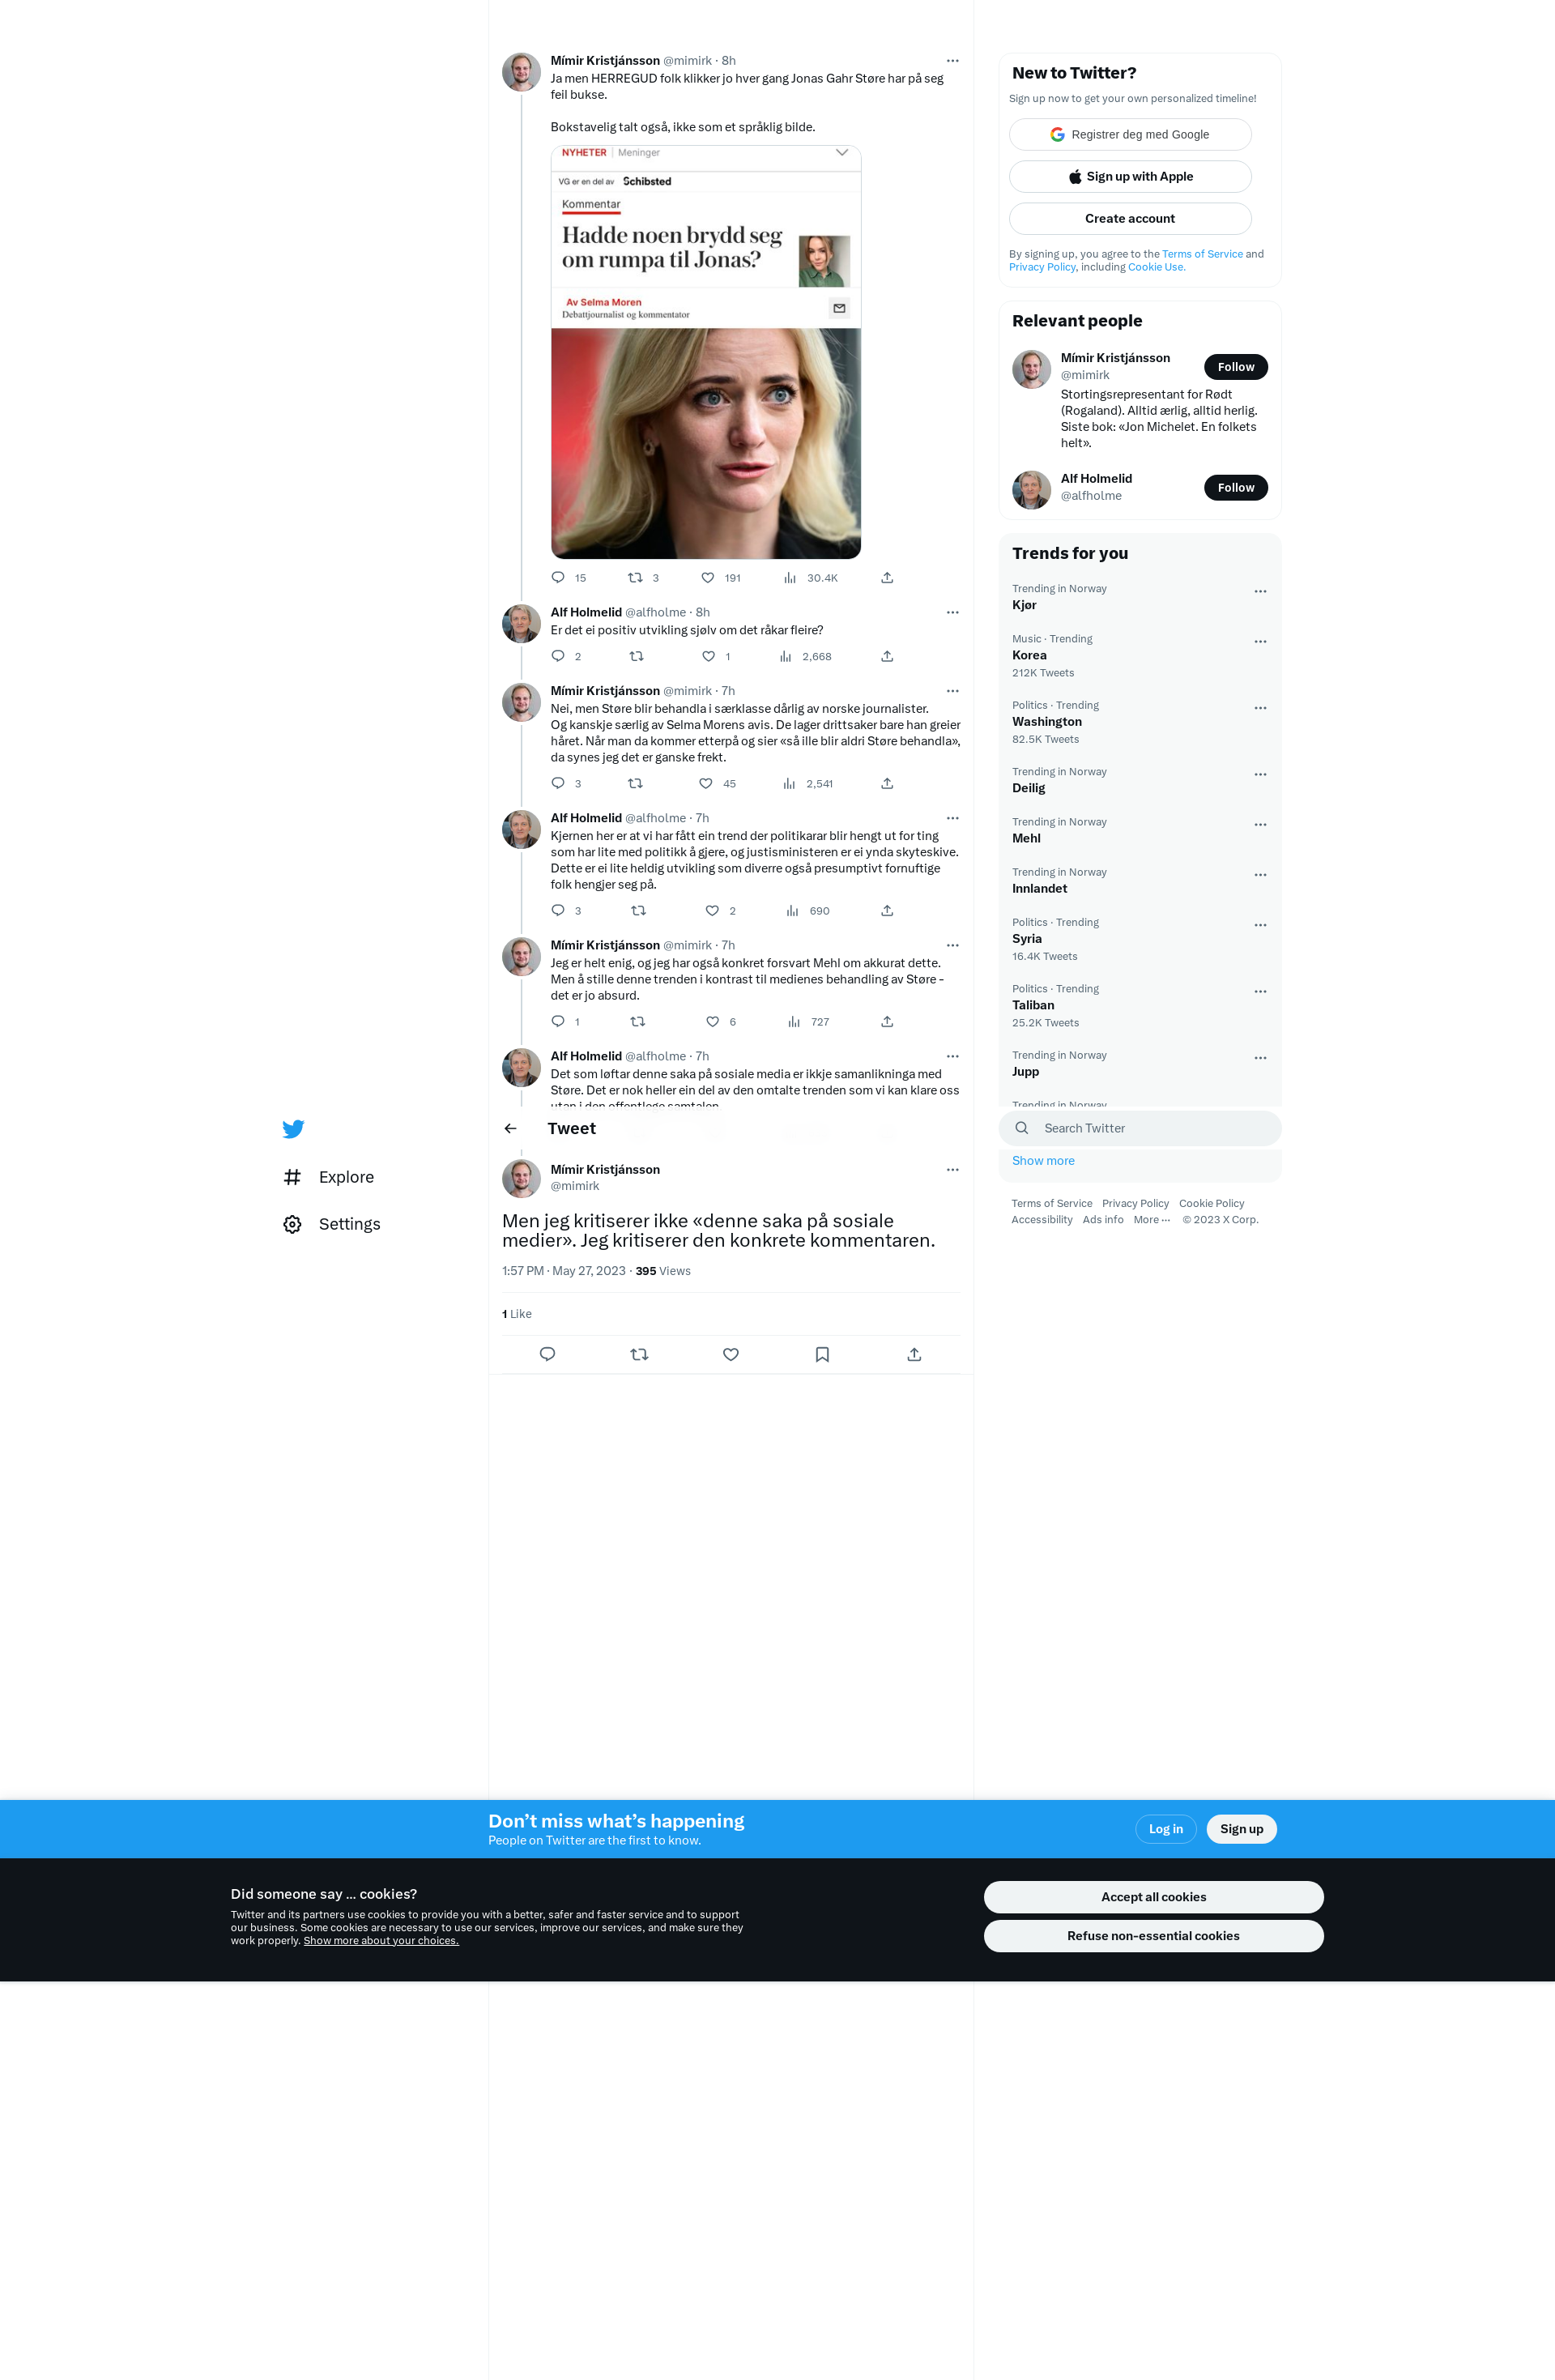Go back with the arrow beside Tweet
Viewport: 1555px width, 2380px height.
click(511, 1128)
